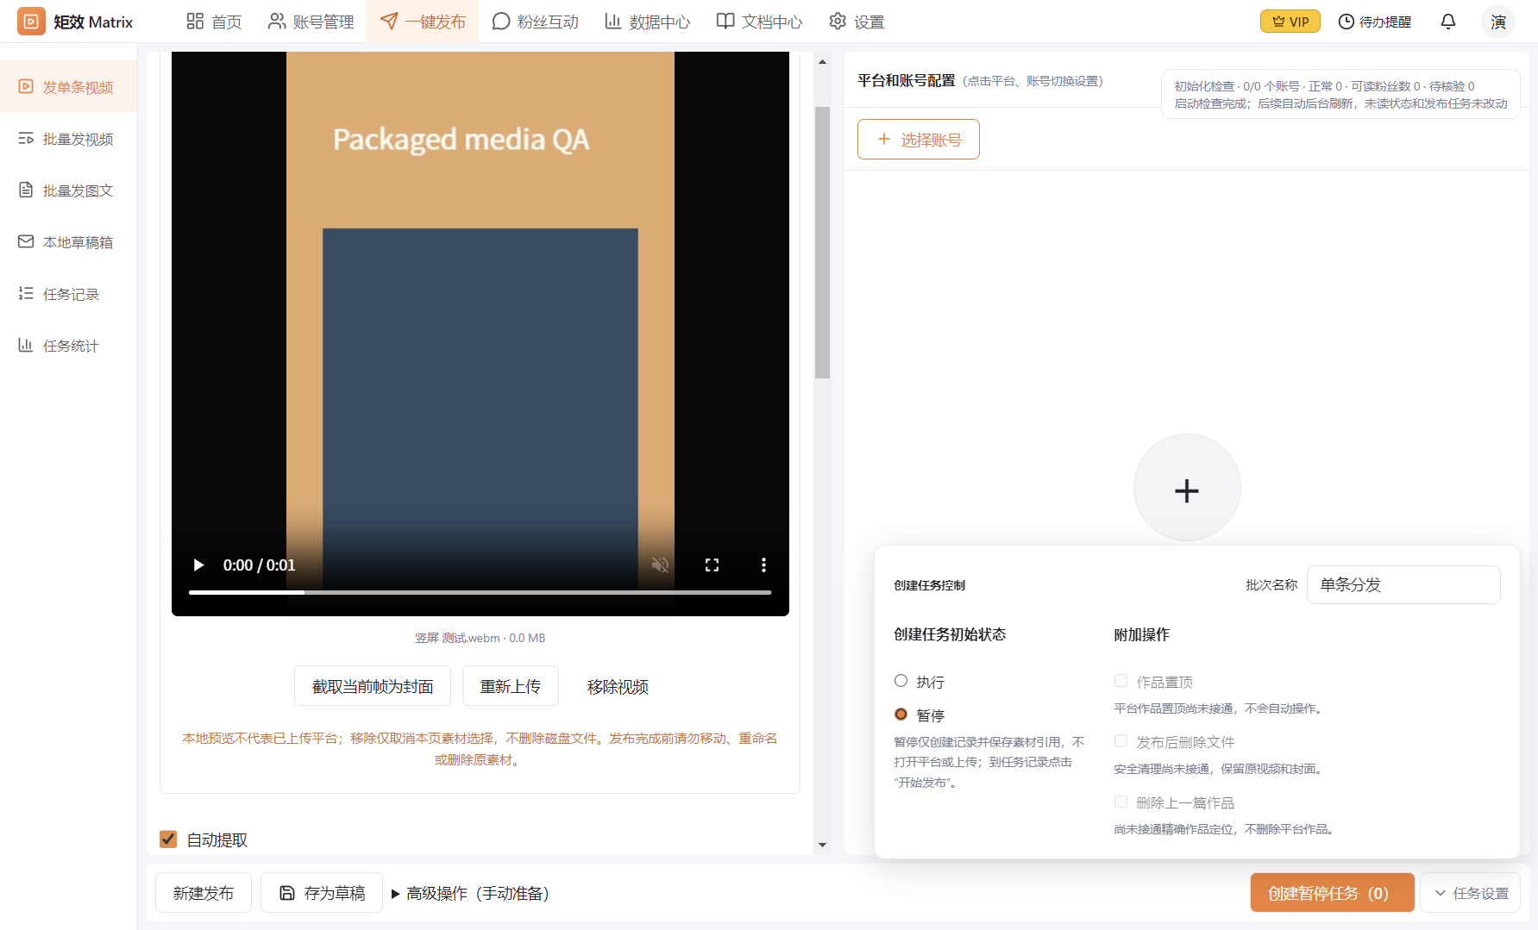
Task: Open notifications bell icon
Action: [x=1448, y=22]
